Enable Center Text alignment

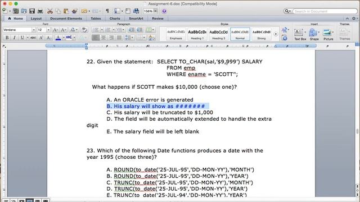tap(103, 38)
